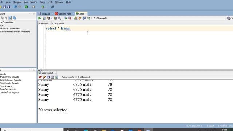Click the SQL History icon
Viewport: 233px width, 131px height.
click(x=84, y=18)
